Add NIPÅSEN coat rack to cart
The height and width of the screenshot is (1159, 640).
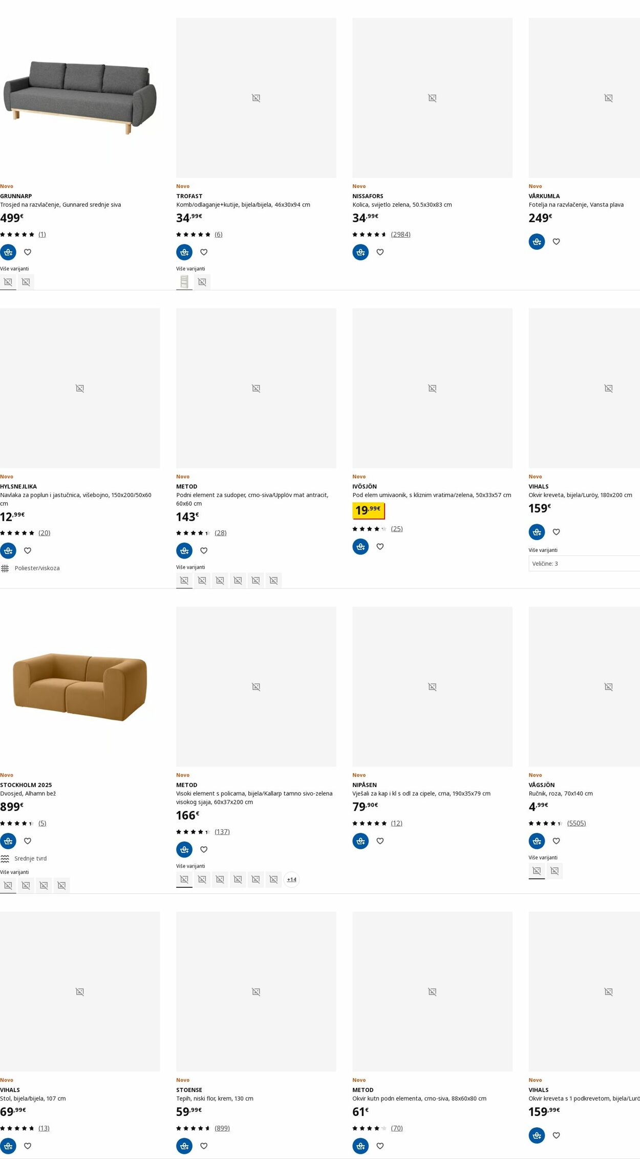pyautogui.click(x=360, y=841)
